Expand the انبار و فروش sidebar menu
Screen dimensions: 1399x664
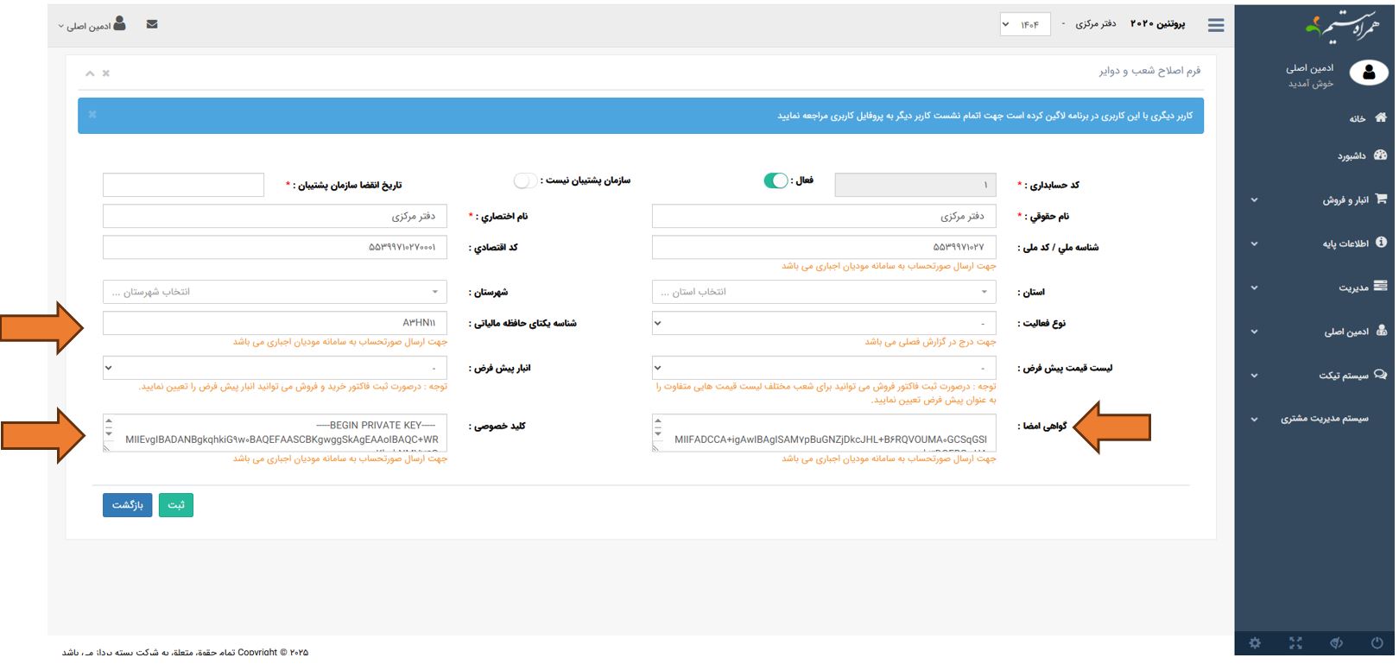click(1345, 200)
